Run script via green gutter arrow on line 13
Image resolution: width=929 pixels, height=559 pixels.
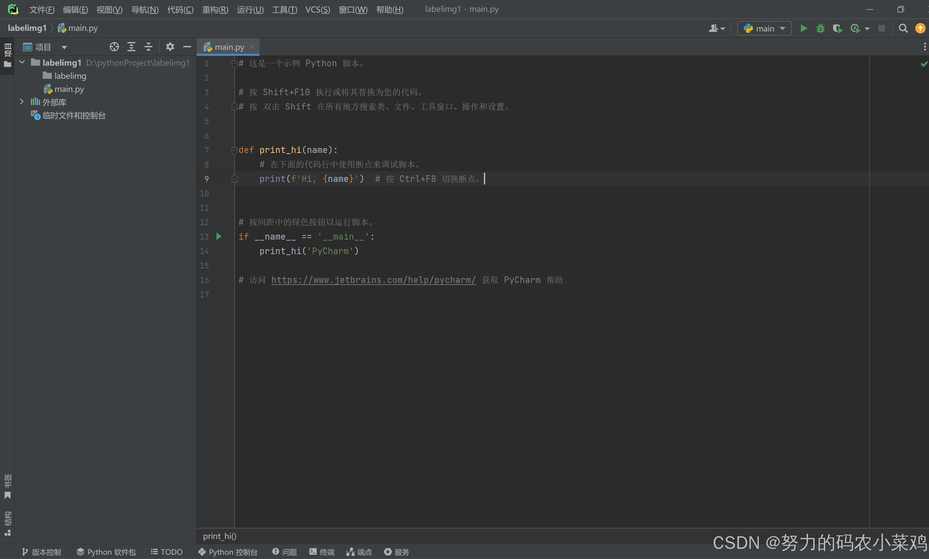219,236
